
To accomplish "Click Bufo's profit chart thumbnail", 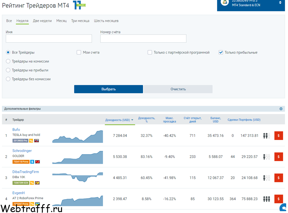I will coord(78,136).
